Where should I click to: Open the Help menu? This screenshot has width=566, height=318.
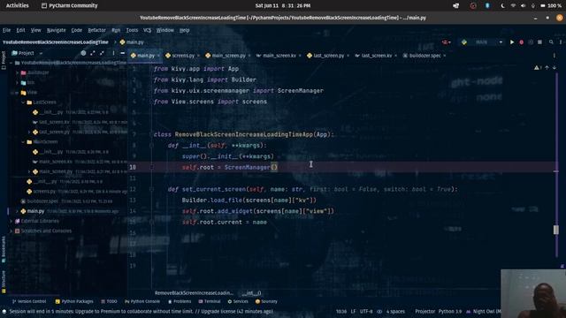click(x=185, y=30)
